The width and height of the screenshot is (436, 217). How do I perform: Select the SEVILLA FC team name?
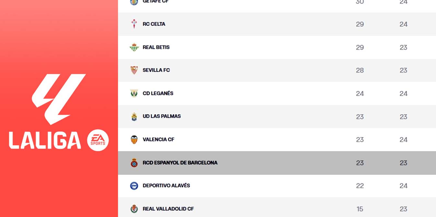pos(156,70)
